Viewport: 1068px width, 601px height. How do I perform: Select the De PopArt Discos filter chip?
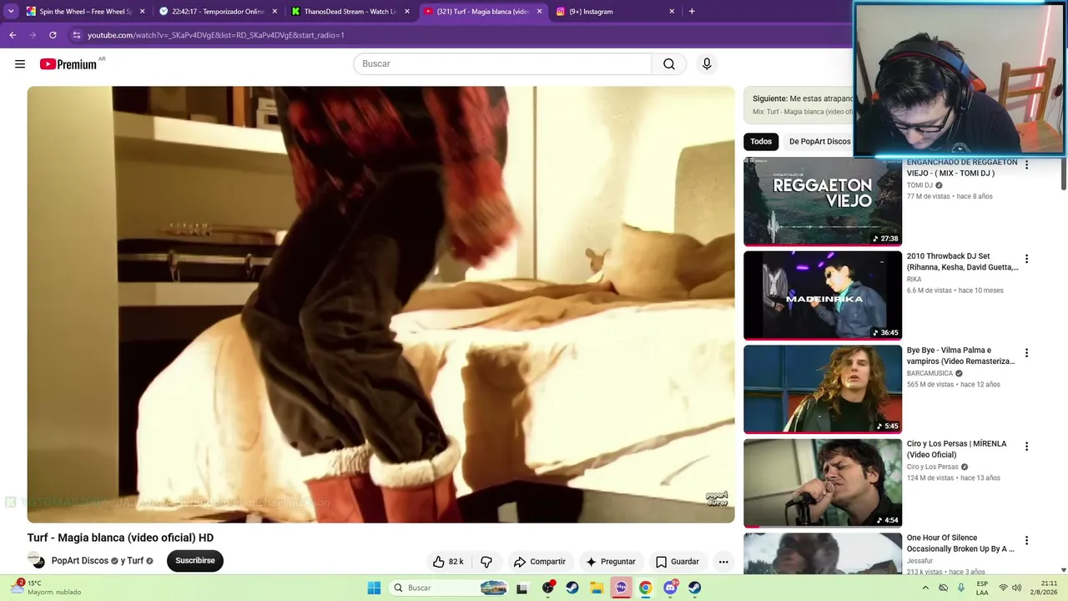(x=819, y=142)
